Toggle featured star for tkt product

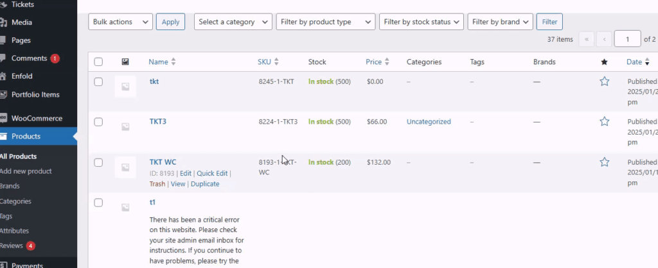[x=604, y=81]
